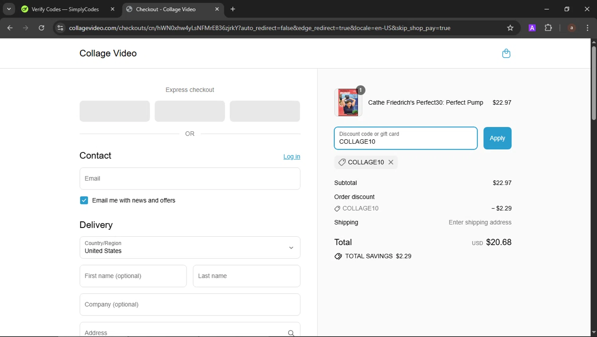Click the Email input field
The width and height of the screenshot is (597, 337).
click(x=190, y=179)
